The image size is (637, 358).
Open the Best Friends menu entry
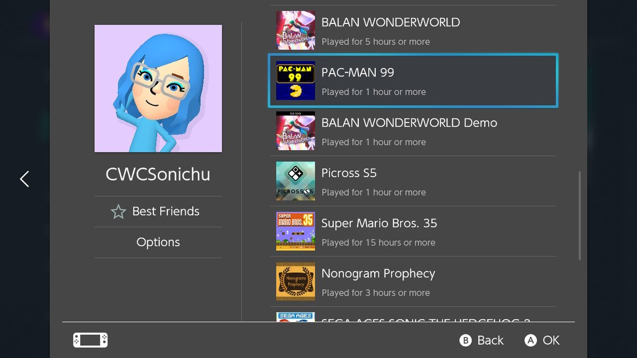(158, 212)
